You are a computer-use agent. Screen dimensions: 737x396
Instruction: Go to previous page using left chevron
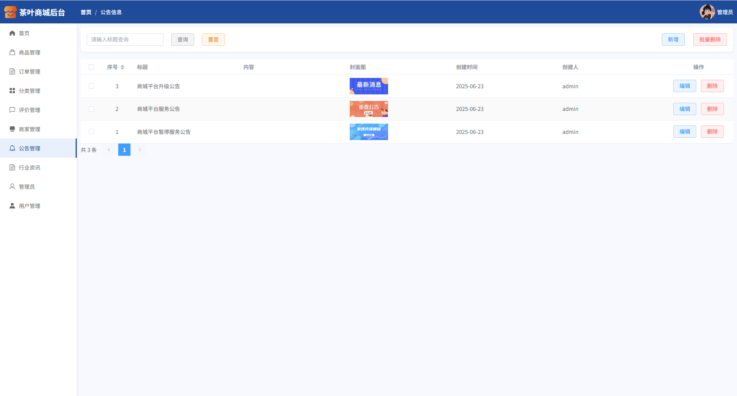click(x=109, y=150)
